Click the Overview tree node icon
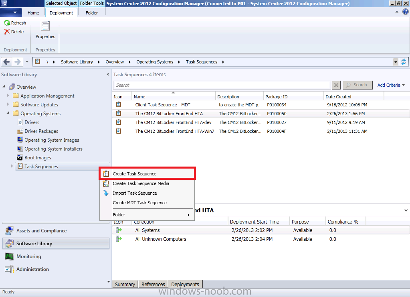Screen dimensions: 410x297 coord(12,87)
